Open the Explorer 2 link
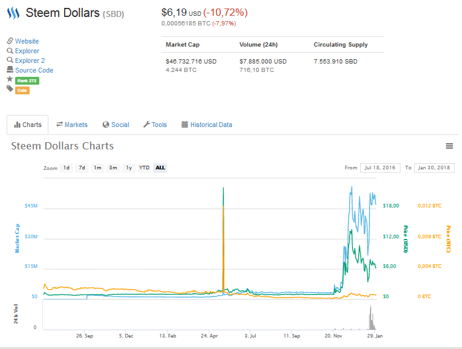 point(30,60)
